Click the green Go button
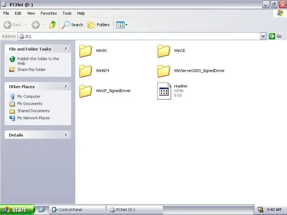 pos(275,36)
